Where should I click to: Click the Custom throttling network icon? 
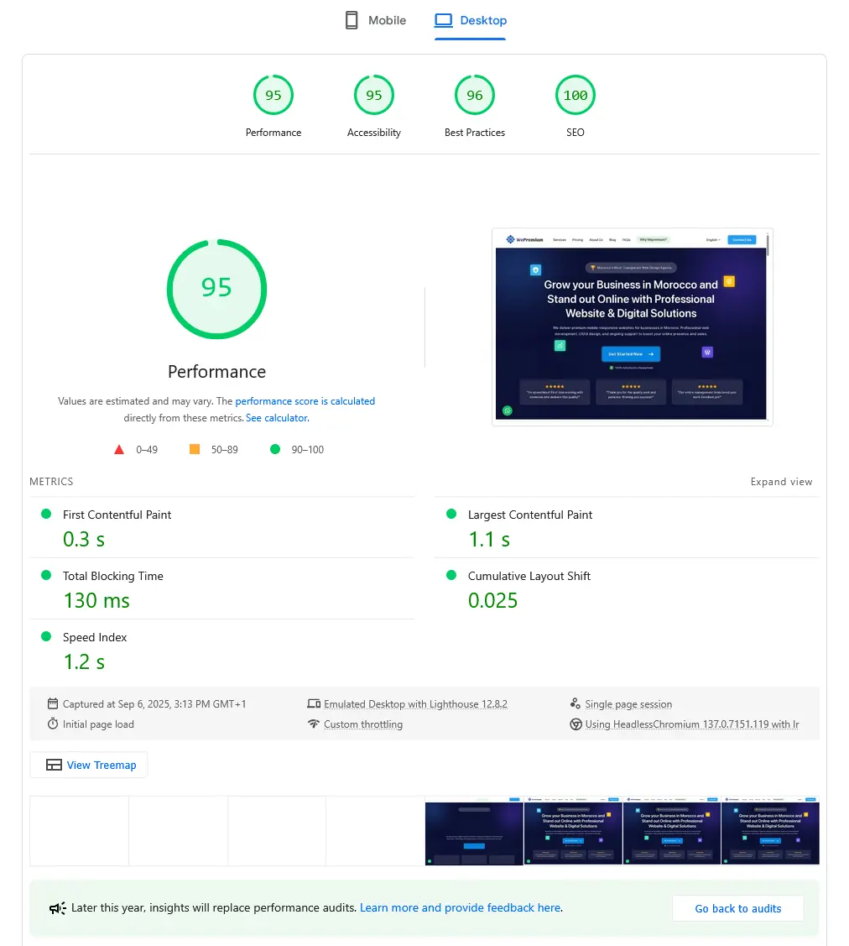coord(315,724)
